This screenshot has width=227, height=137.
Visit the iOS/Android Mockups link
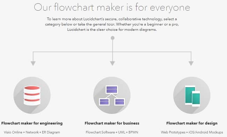206,132
